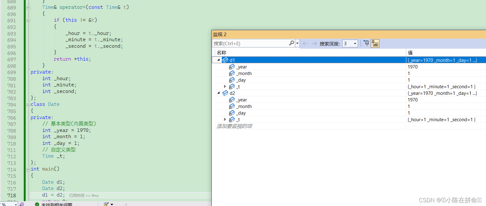Click the private field icon of d1's _month
Image resolution: width=486 pixels, height=206 pixels.
coord(232,73)
